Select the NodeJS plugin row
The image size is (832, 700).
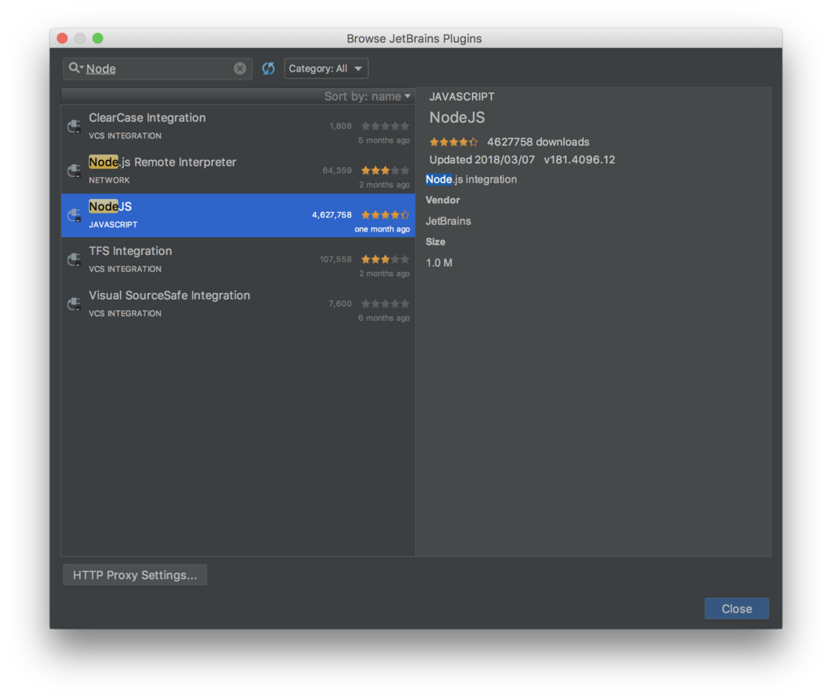(x=238, y=215)
